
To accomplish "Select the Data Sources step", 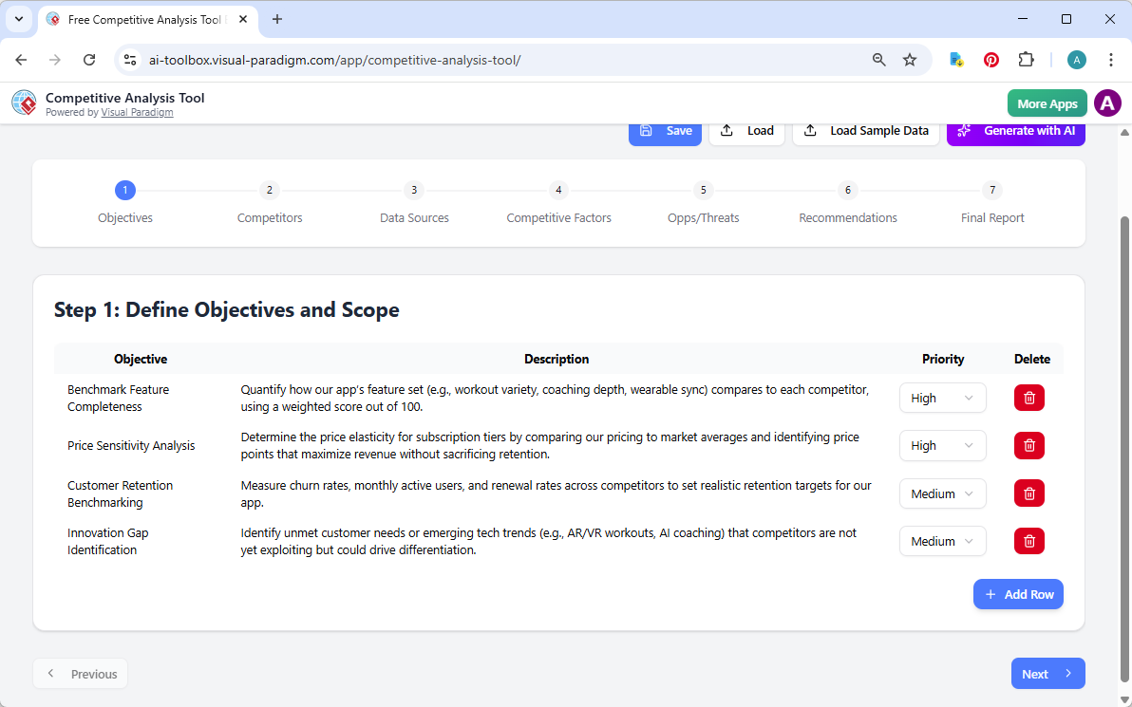I will pos(414,203).
